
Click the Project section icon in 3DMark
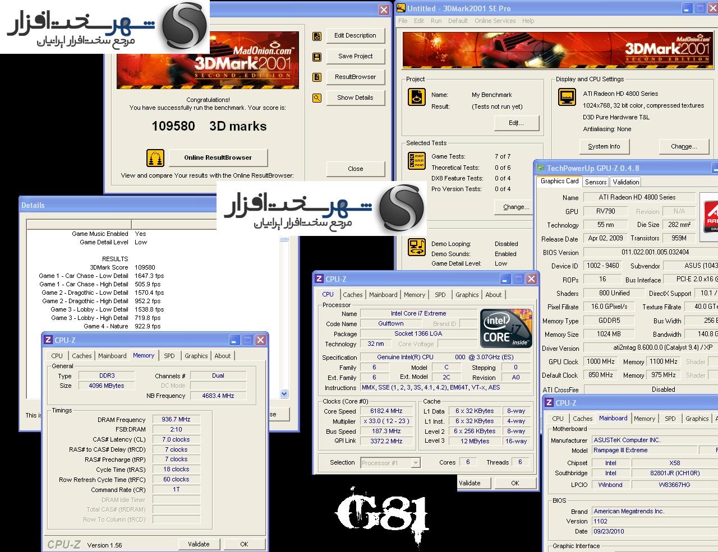[x=417, y=97]
